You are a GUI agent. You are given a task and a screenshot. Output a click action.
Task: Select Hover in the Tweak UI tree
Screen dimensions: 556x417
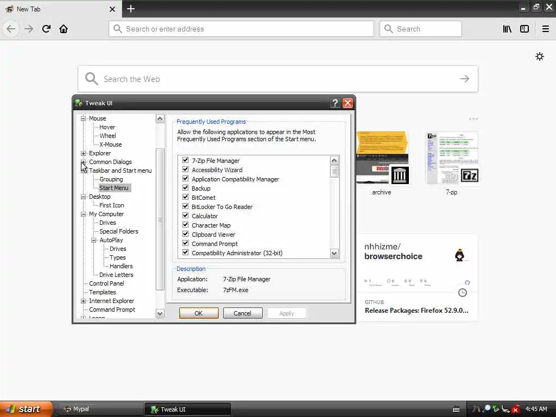click(x=107, y=127)
